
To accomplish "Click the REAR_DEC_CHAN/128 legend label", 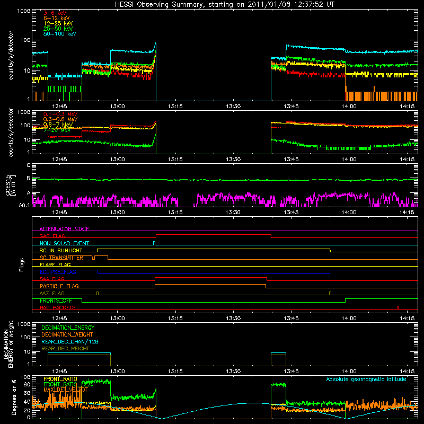I will point(70,341).
